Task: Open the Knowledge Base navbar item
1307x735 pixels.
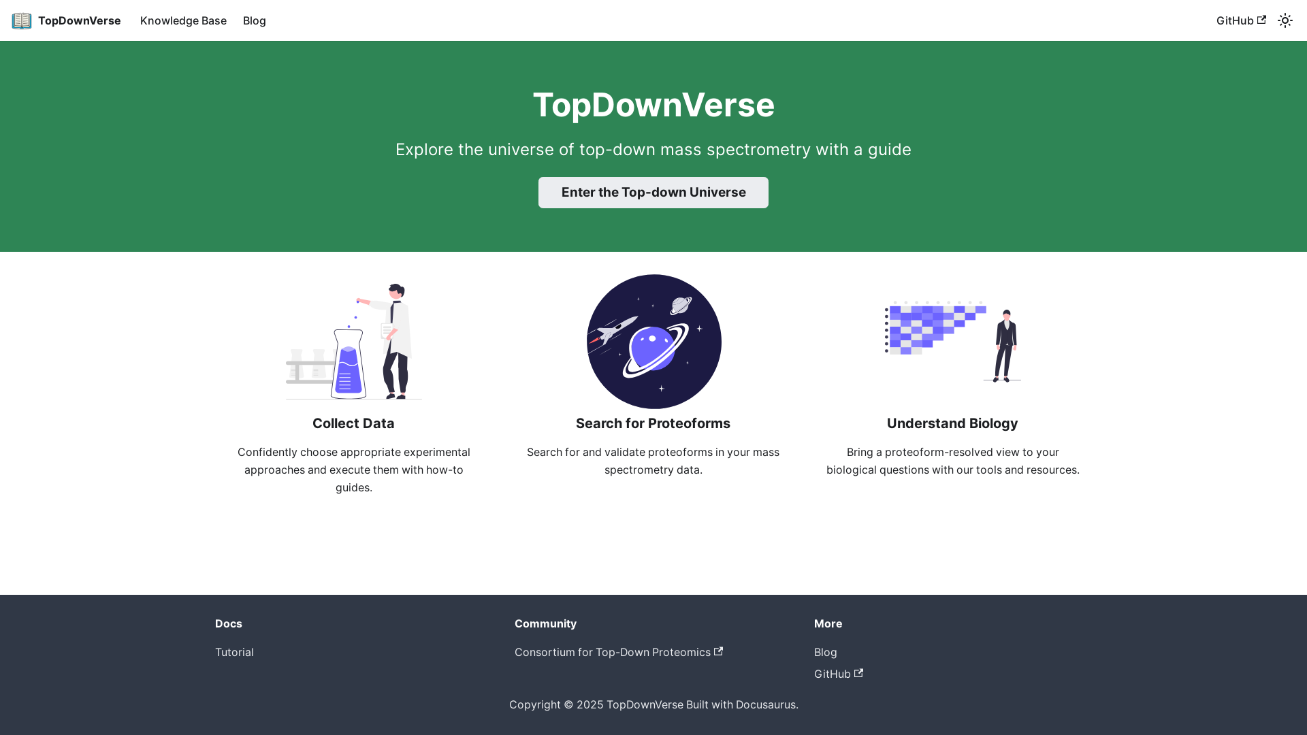Action: (183, 20)
